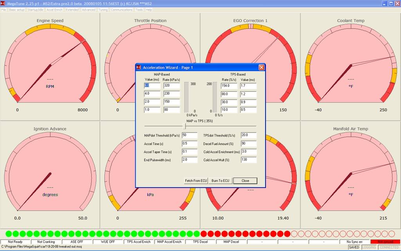Click the Accel Time input field
The image size is (401, 251).
pyautogui.click(x=190, y=144)
